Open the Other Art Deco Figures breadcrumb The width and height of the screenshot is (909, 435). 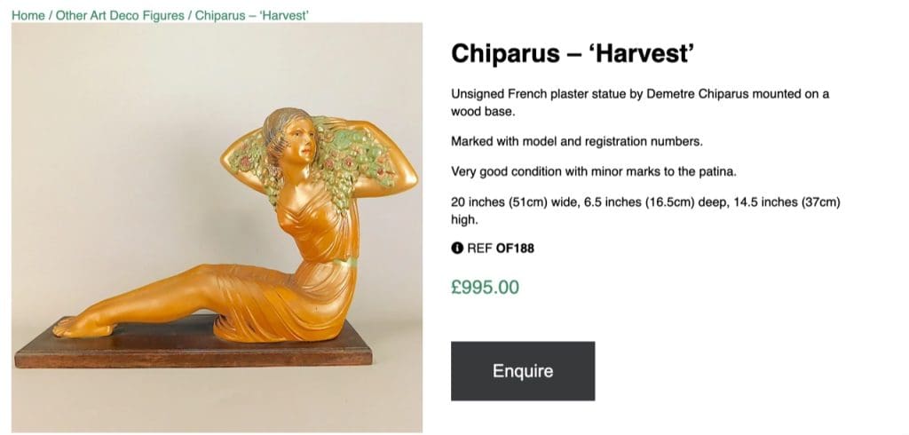[x=120, y=16]
